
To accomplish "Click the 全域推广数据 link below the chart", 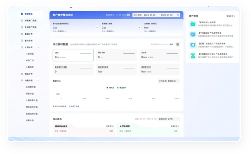I will point(74,106).
